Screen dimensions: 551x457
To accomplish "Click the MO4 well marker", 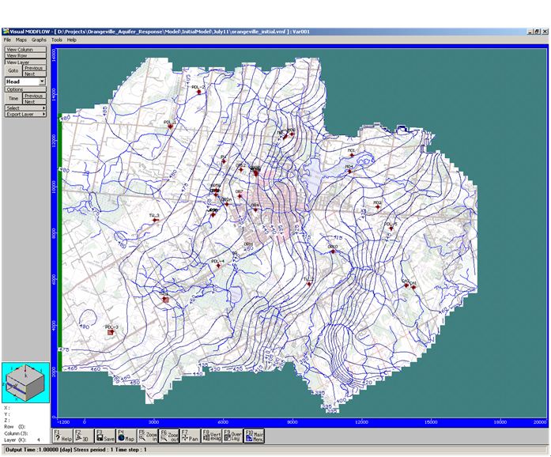I will click(x=349, y=172).
